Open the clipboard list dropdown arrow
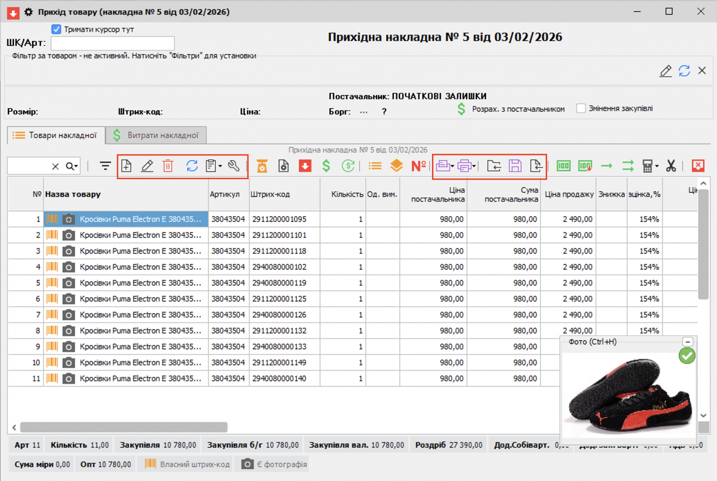Screen dimensions: 717x481 (220, 167)
